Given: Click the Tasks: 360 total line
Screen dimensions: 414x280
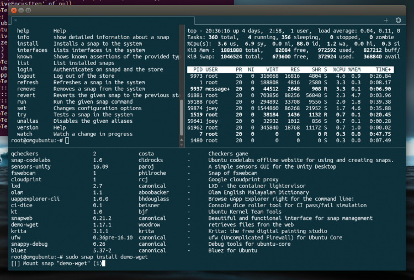Looking at the screenshot, I should (290, 37).
